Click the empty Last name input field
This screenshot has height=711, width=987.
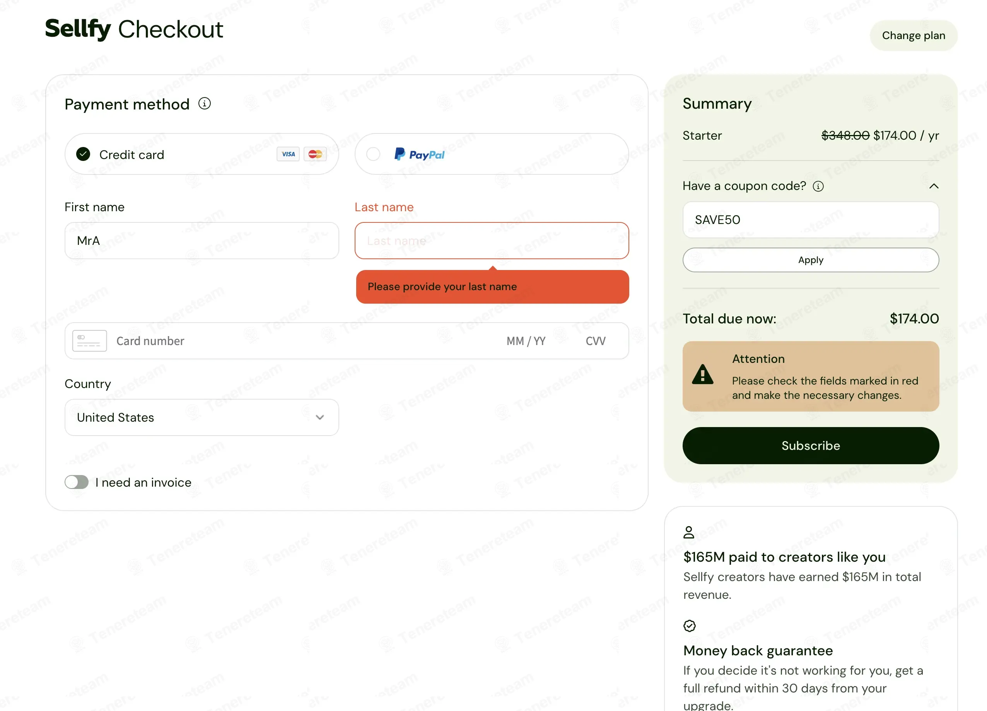492,241
